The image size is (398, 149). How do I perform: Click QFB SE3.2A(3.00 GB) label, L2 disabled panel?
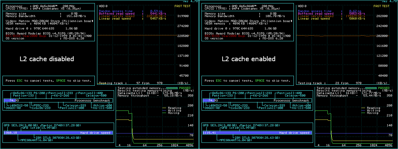(21, 125)
